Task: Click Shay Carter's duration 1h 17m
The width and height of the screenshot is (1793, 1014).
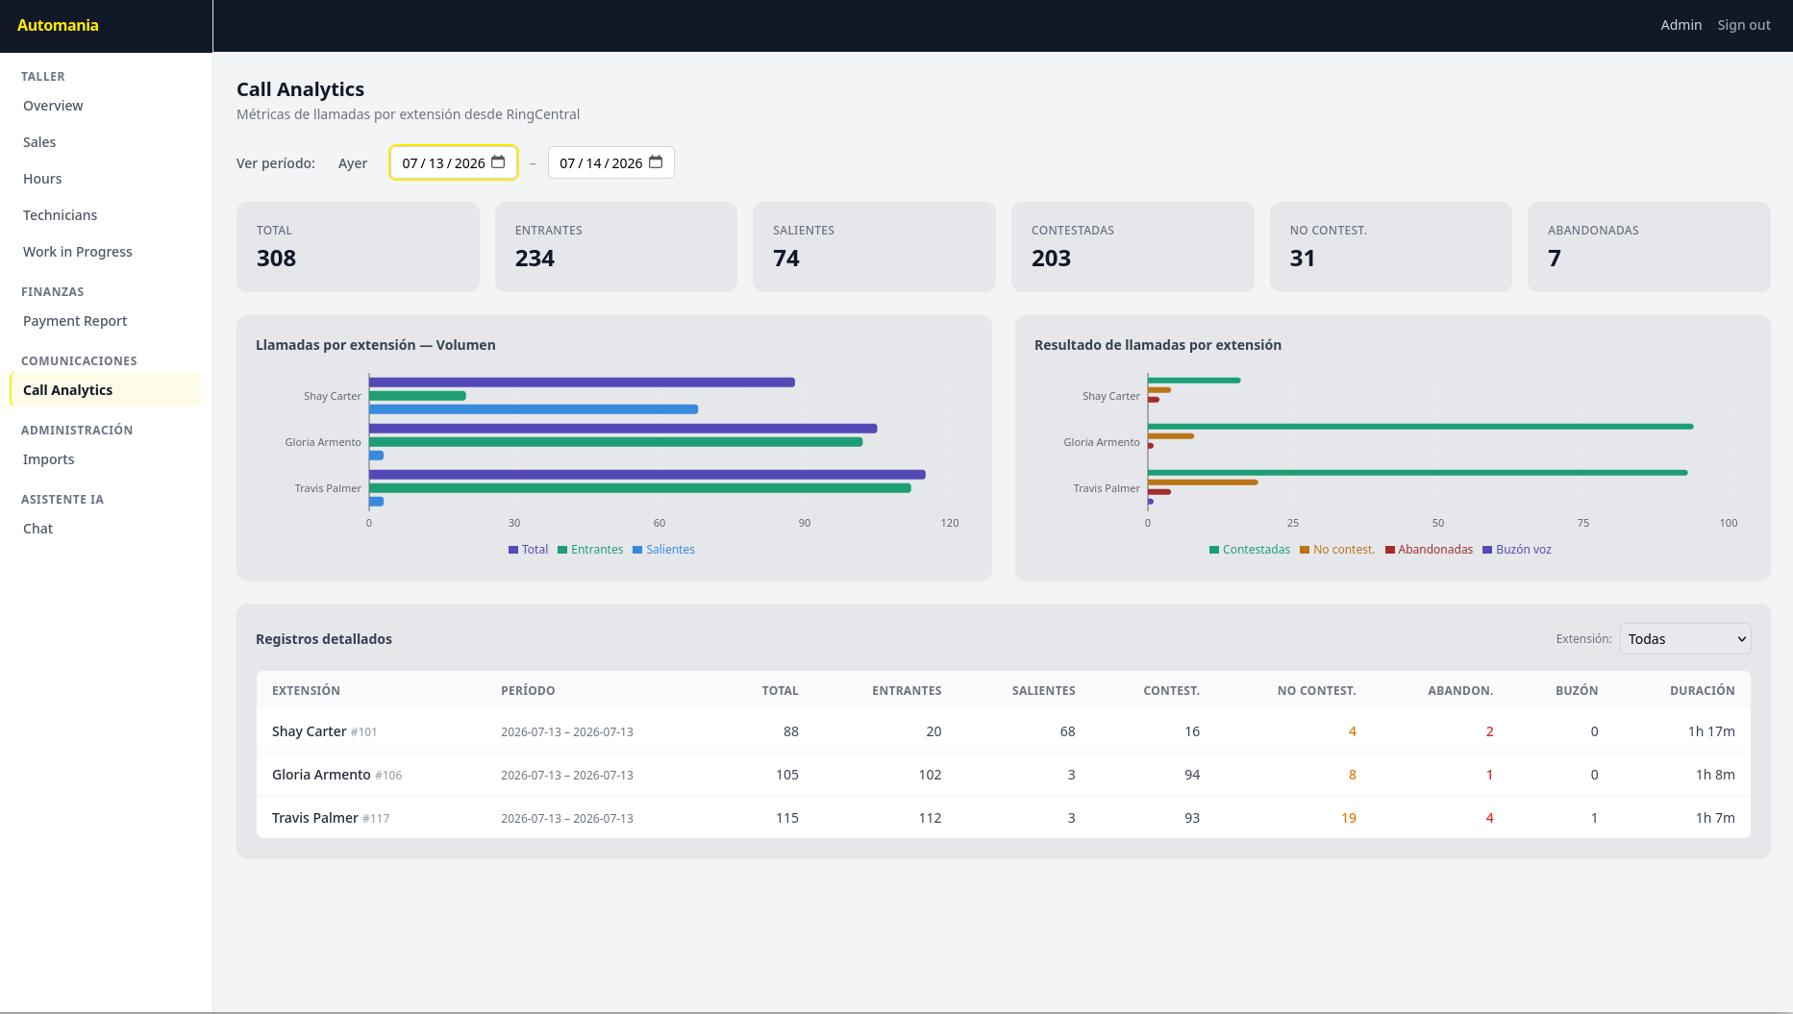Action: click(x=1711, y=731)
